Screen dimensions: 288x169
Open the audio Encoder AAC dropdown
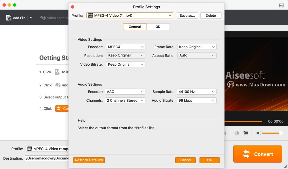125,92
